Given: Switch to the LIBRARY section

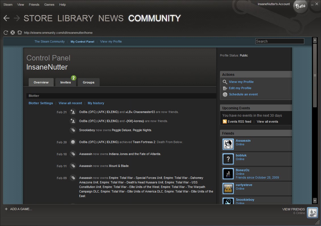Looking at the screenshot, I should coord(75,18).
